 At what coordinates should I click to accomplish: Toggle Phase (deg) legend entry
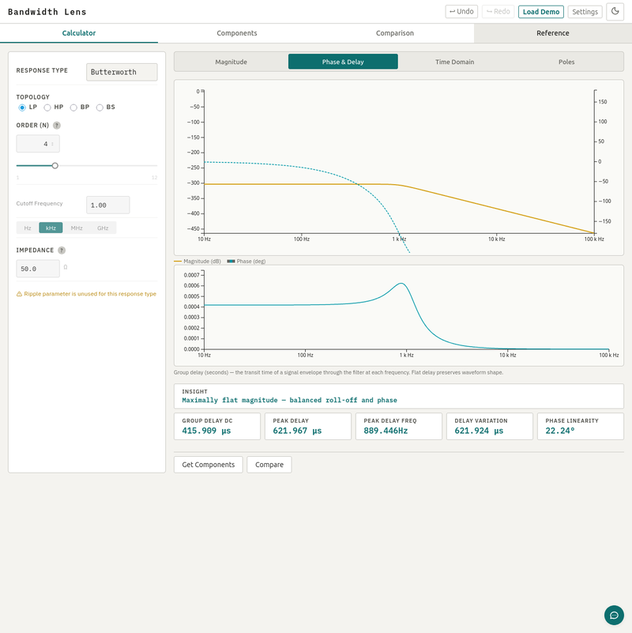point(246,262)
